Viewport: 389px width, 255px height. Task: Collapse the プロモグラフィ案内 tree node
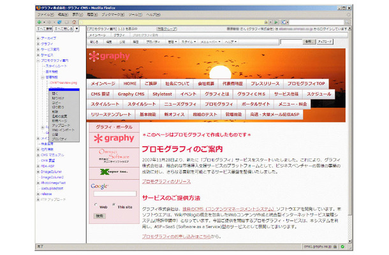pyautogui.click(x=38, y=61)
